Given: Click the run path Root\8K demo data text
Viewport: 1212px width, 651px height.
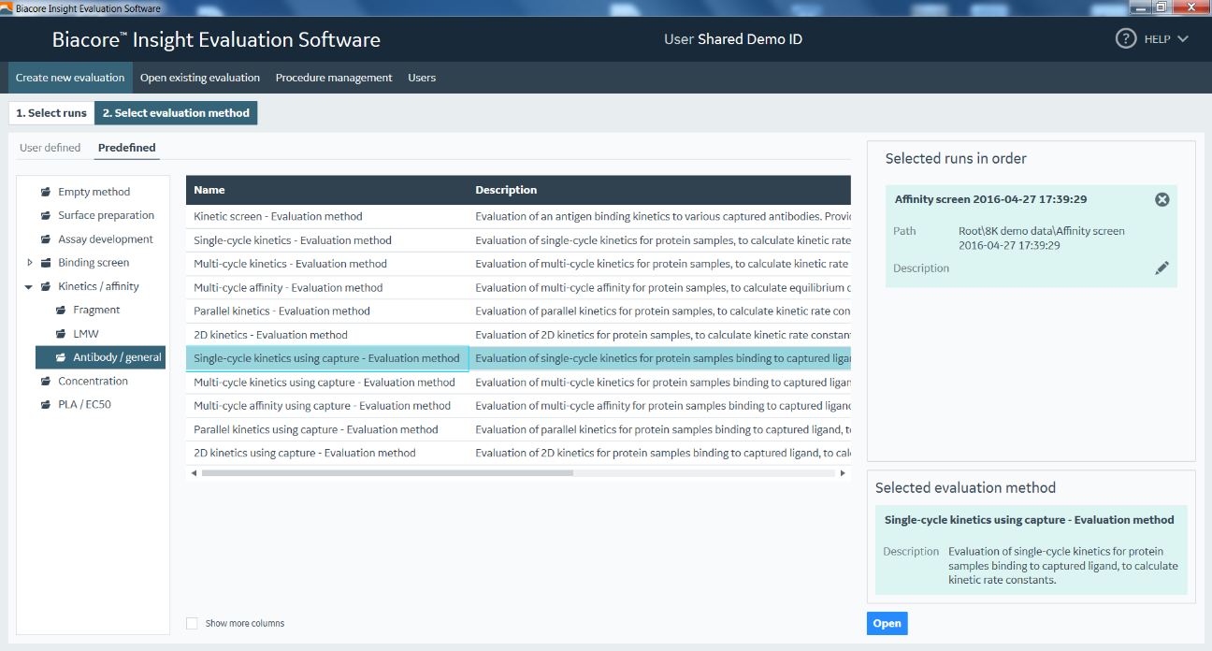Looking at the screenshot, I should tap(1042, 238).
